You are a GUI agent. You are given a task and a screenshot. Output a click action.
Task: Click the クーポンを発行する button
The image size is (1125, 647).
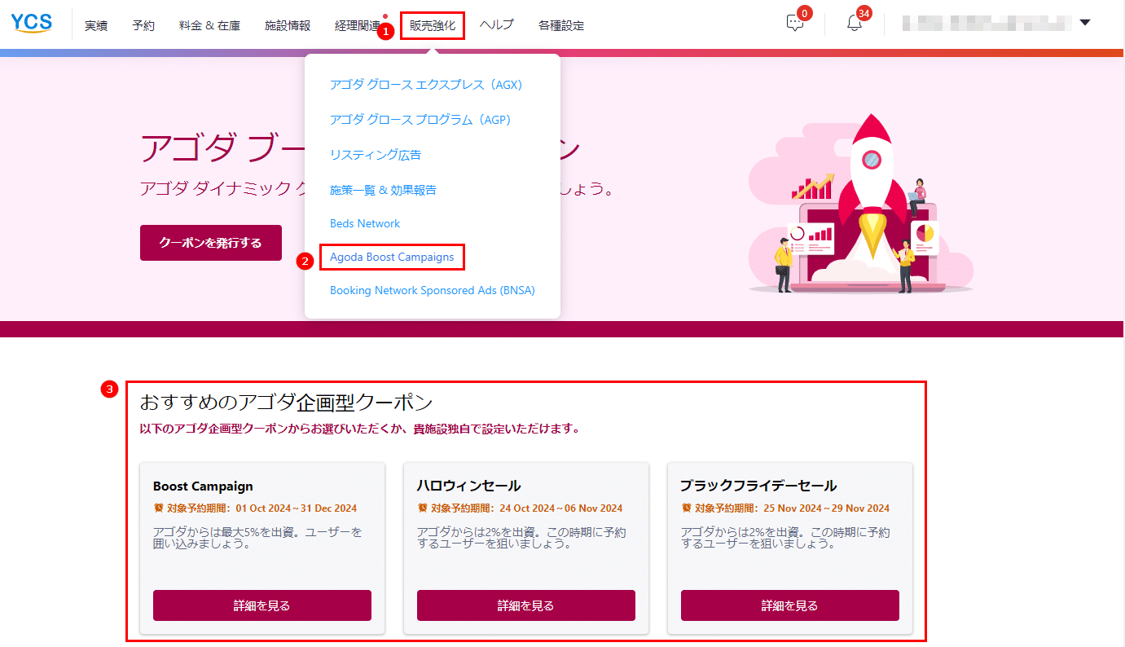click(211, 243)
